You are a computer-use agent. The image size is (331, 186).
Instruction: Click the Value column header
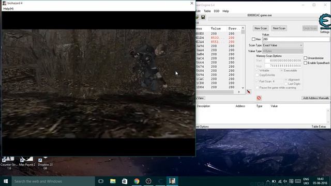(216, 28)
